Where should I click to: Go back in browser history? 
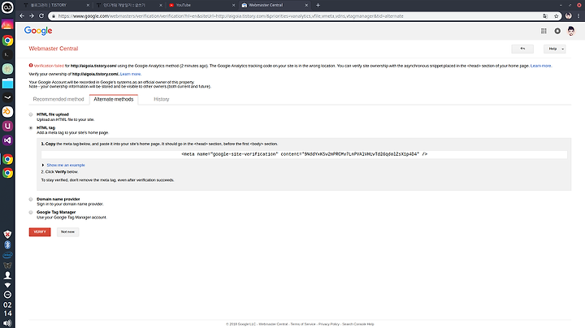(22, 16)
